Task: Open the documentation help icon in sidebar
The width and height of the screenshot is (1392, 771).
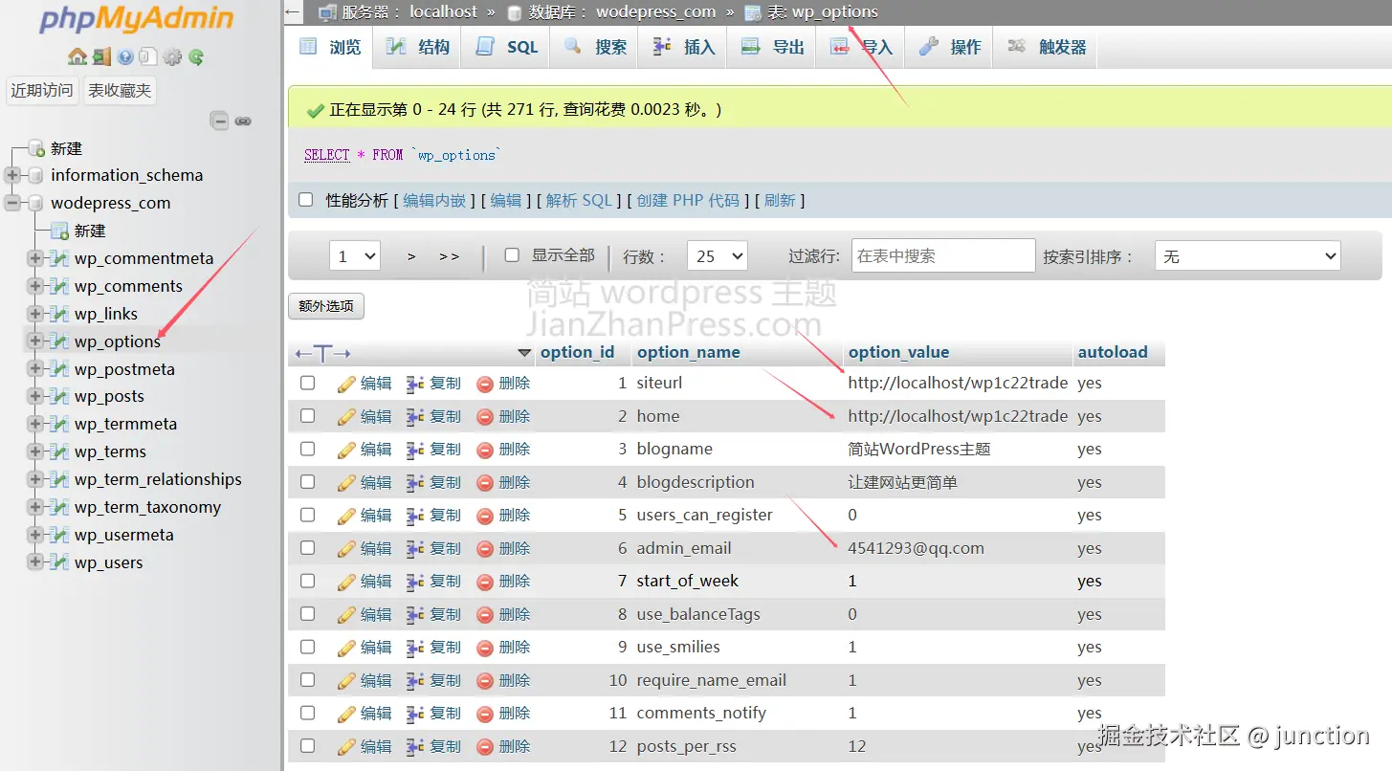Action: (x=125, y=57)
